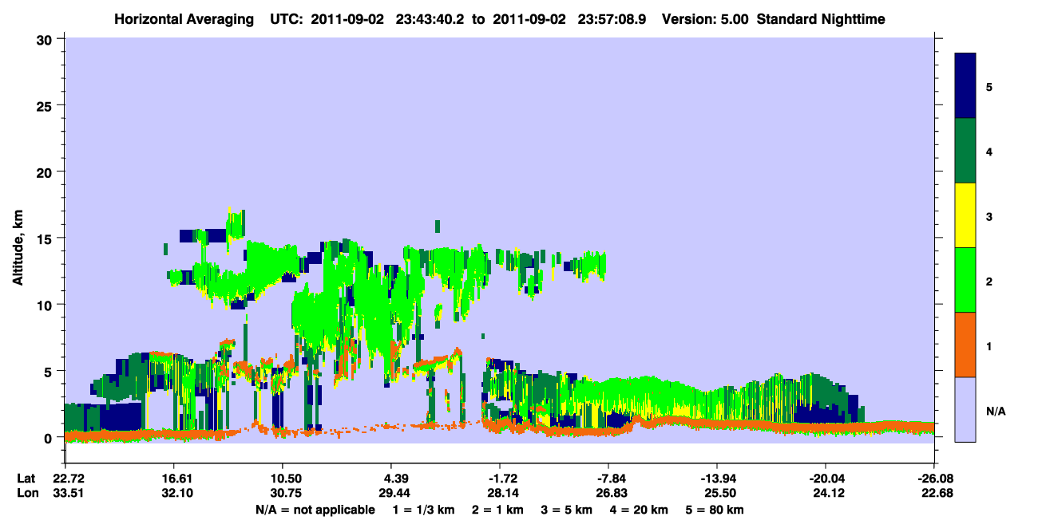Click the dark green colorbar segment labeled 4
This screenshot has width=1038, height=532.
(x=965, y=151)
